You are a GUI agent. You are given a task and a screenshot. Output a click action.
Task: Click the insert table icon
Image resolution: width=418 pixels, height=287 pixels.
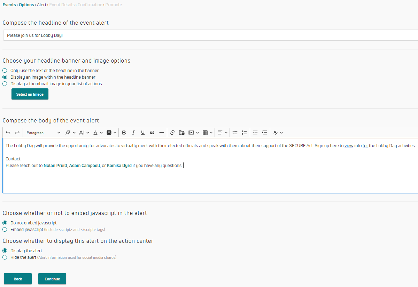pyautogui.click(x=205, y=133)
